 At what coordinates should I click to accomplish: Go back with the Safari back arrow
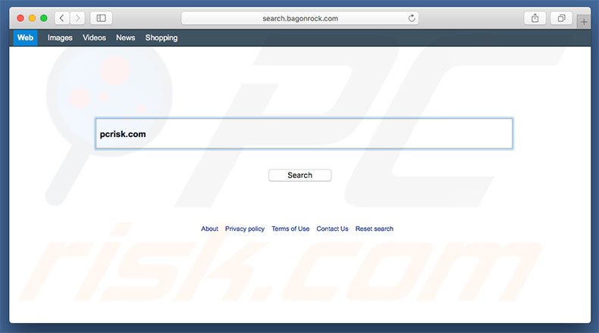coord(62,18)
